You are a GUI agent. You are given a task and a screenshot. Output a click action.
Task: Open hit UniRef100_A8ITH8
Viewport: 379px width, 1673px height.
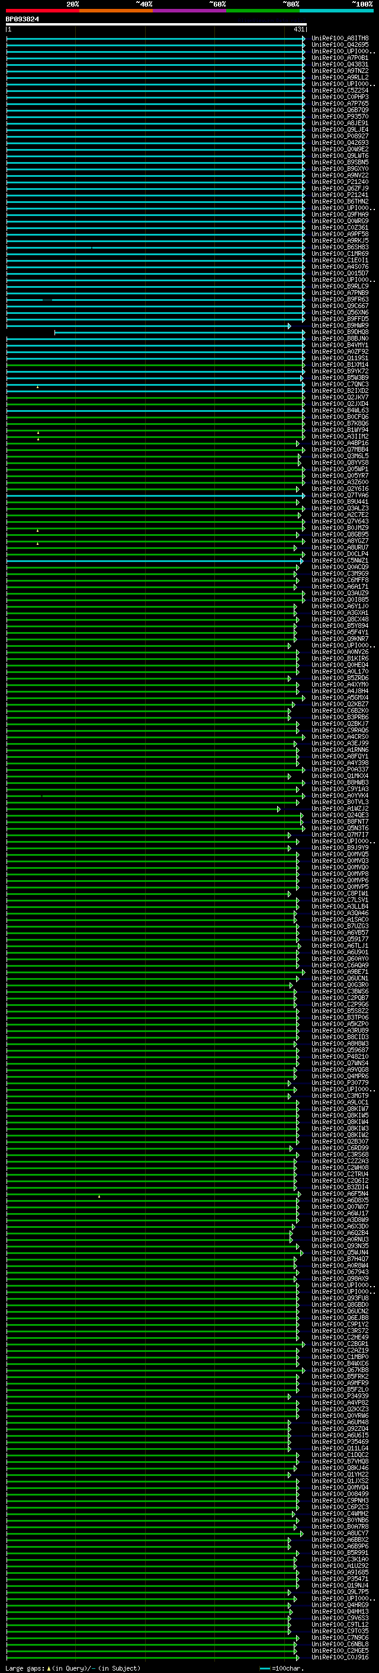pyautogui.click(x=340, y=39)
